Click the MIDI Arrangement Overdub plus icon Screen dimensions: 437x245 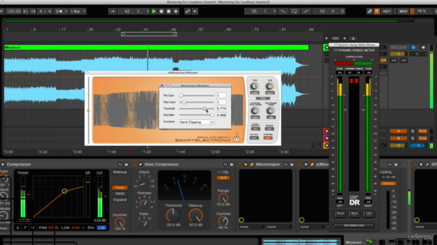[x=176, y=12]
